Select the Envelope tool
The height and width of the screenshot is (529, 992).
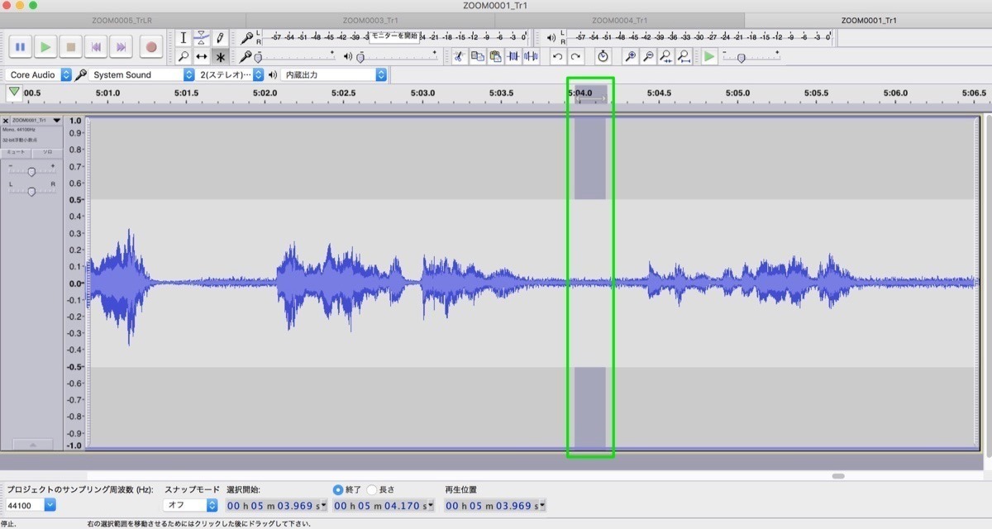coord(202,38)
